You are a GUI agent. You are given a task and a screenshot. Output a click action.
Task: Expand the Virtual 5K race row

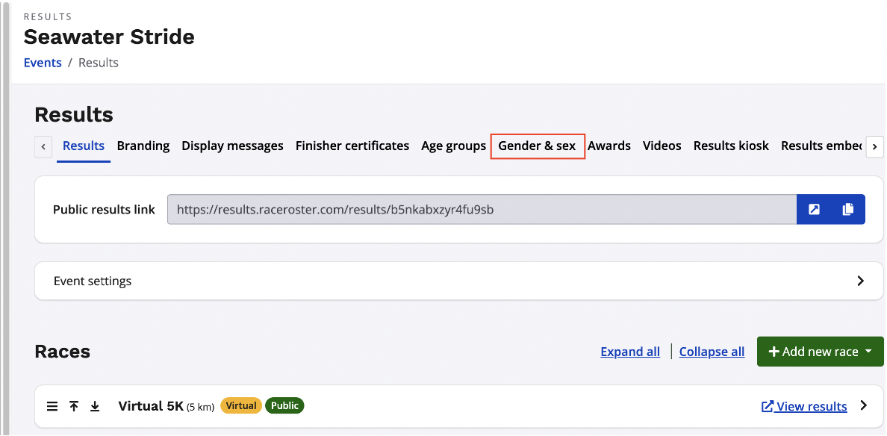tap(864, 406)
